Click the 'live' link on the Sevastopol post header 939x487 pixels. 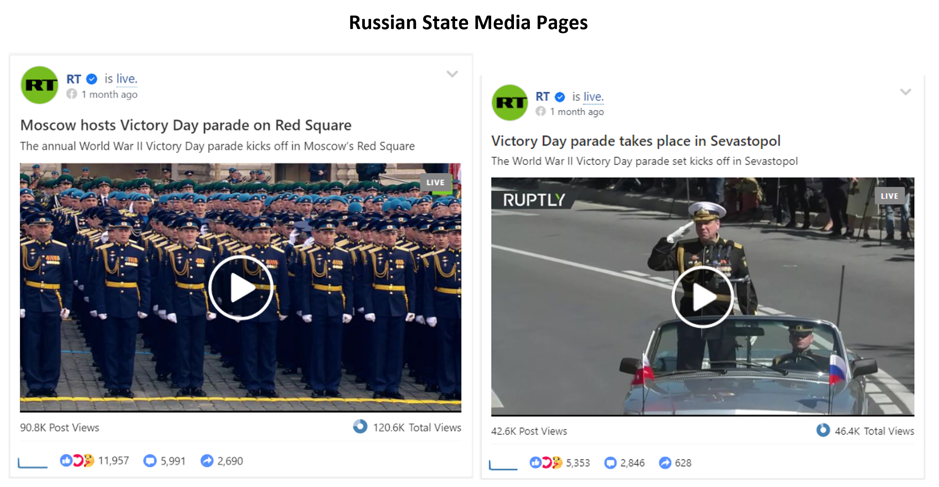(x=594, y=97)
